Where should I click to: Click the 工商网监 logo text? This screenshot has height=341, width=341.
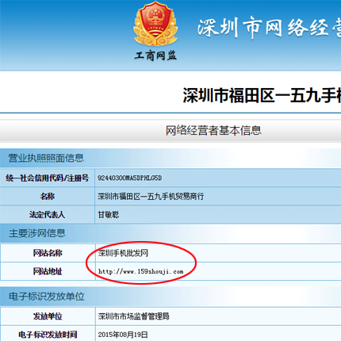pyautogui.click(x=155, y=56)
